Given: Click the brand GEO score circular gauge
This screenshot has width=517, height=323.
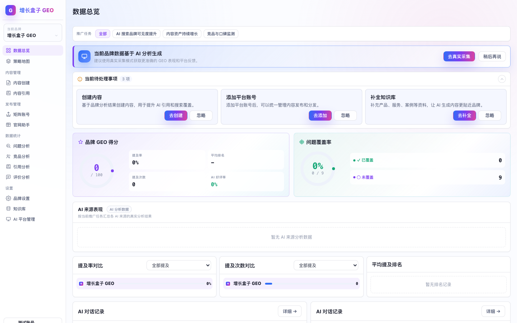Looking at the screenshot, I should tap(97, 171).
